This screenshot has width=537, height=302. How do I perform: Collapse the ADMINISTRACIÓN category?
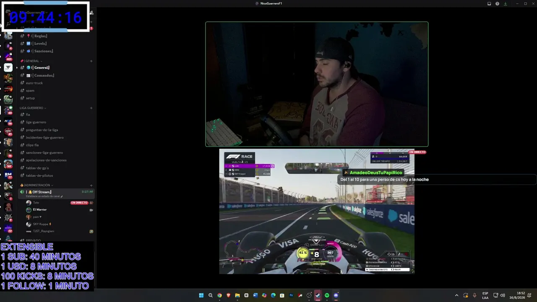click(36, 185)
